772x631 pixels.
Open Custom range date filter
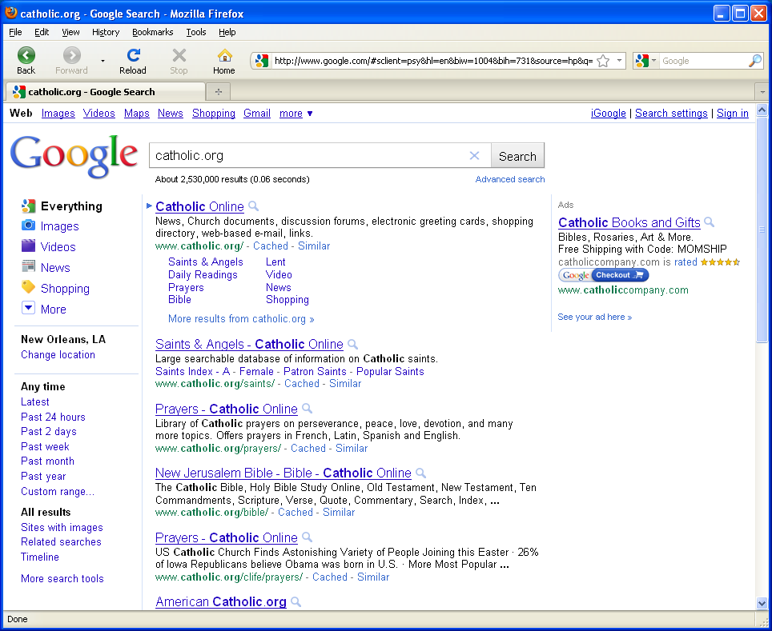coord(57,491)
